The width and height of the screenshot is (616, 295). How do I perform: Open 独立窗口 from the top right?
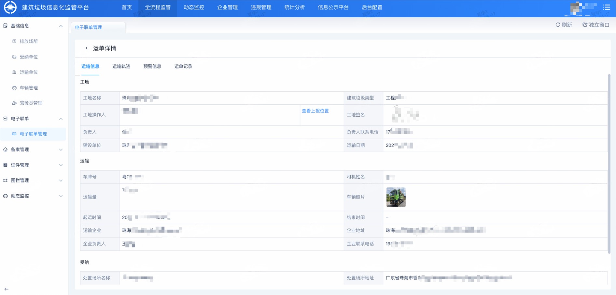pos(595,25)
